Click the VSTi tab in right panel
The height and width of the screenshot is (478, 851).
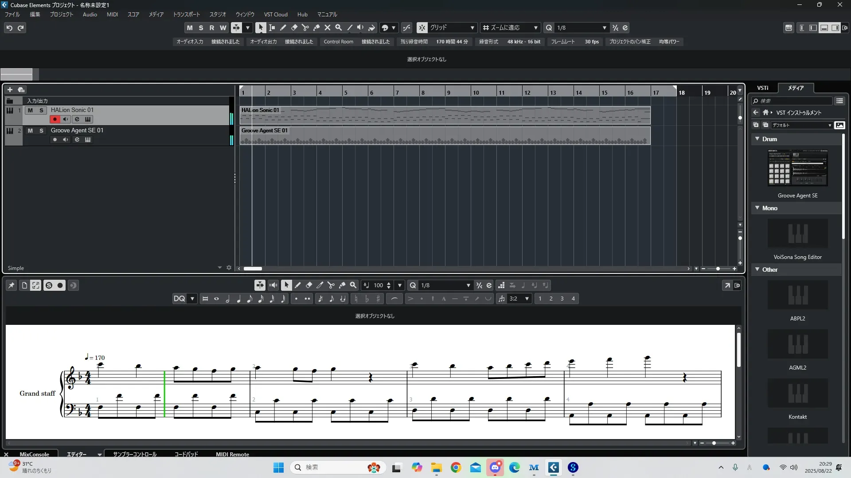pyautogui.click(x=763, y=88)
